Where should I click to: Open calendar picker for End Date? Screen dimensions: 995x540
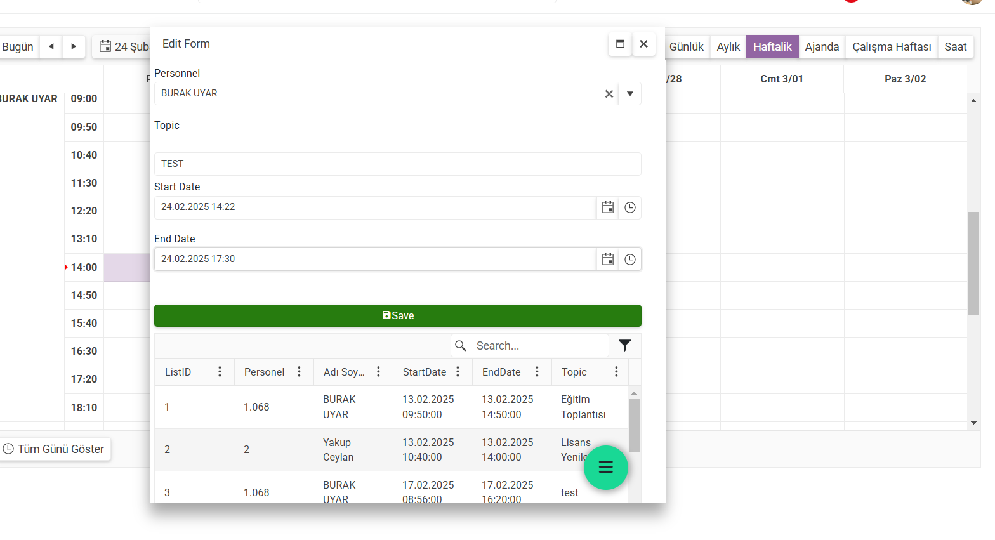pos(607,259)
